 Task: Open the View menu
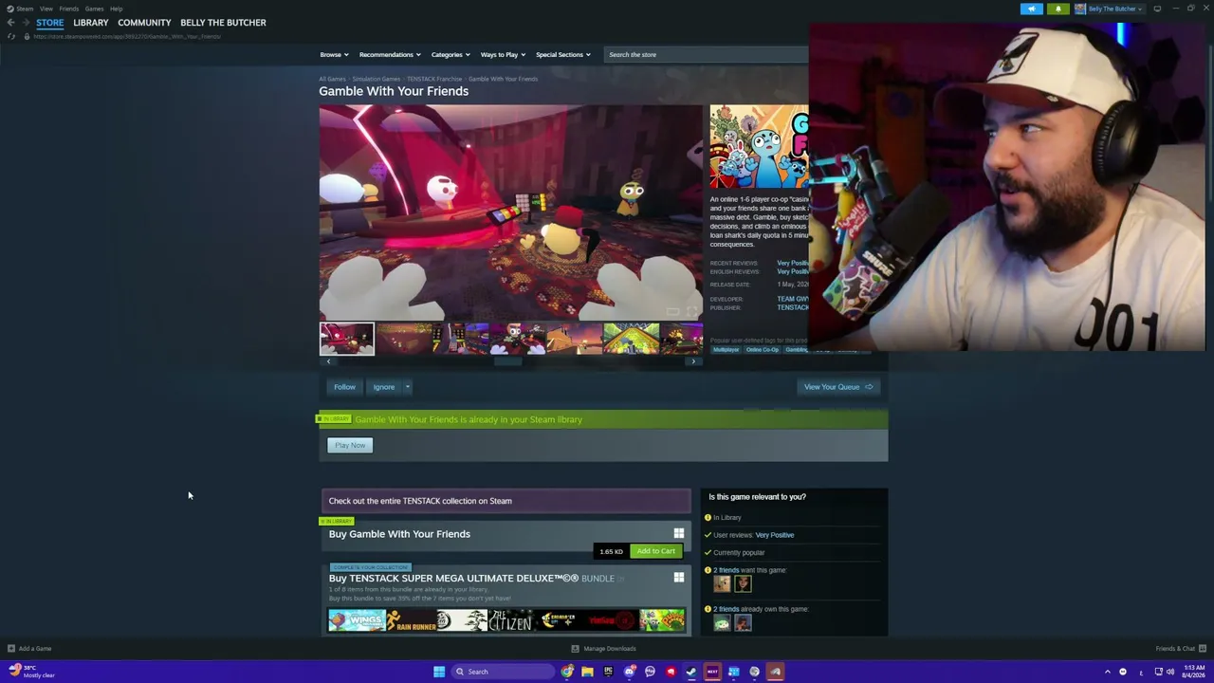(x=46, y=9)
